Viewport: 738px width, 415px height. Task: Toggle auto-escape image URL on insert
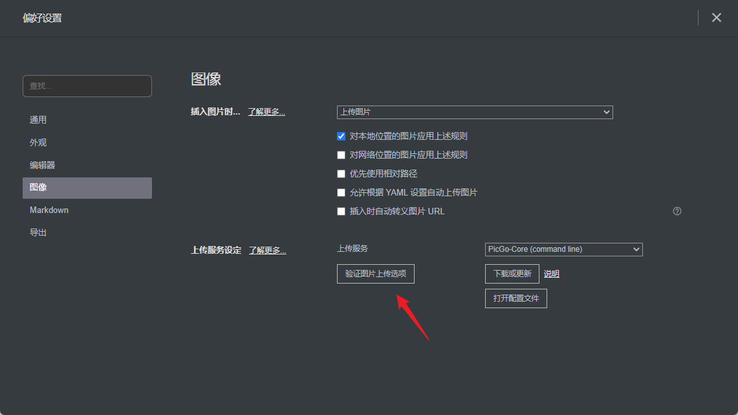[x=342, y=212]
